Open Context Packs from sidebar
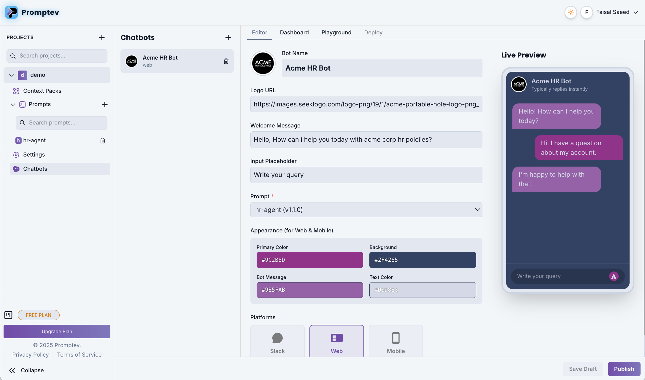The image size is (645, 380). [x=42, y=91]
